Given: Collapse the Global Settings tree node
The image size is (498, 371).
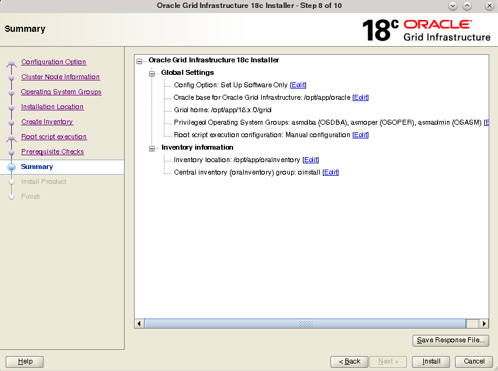Looking at the screenshot, I should 152,74.
